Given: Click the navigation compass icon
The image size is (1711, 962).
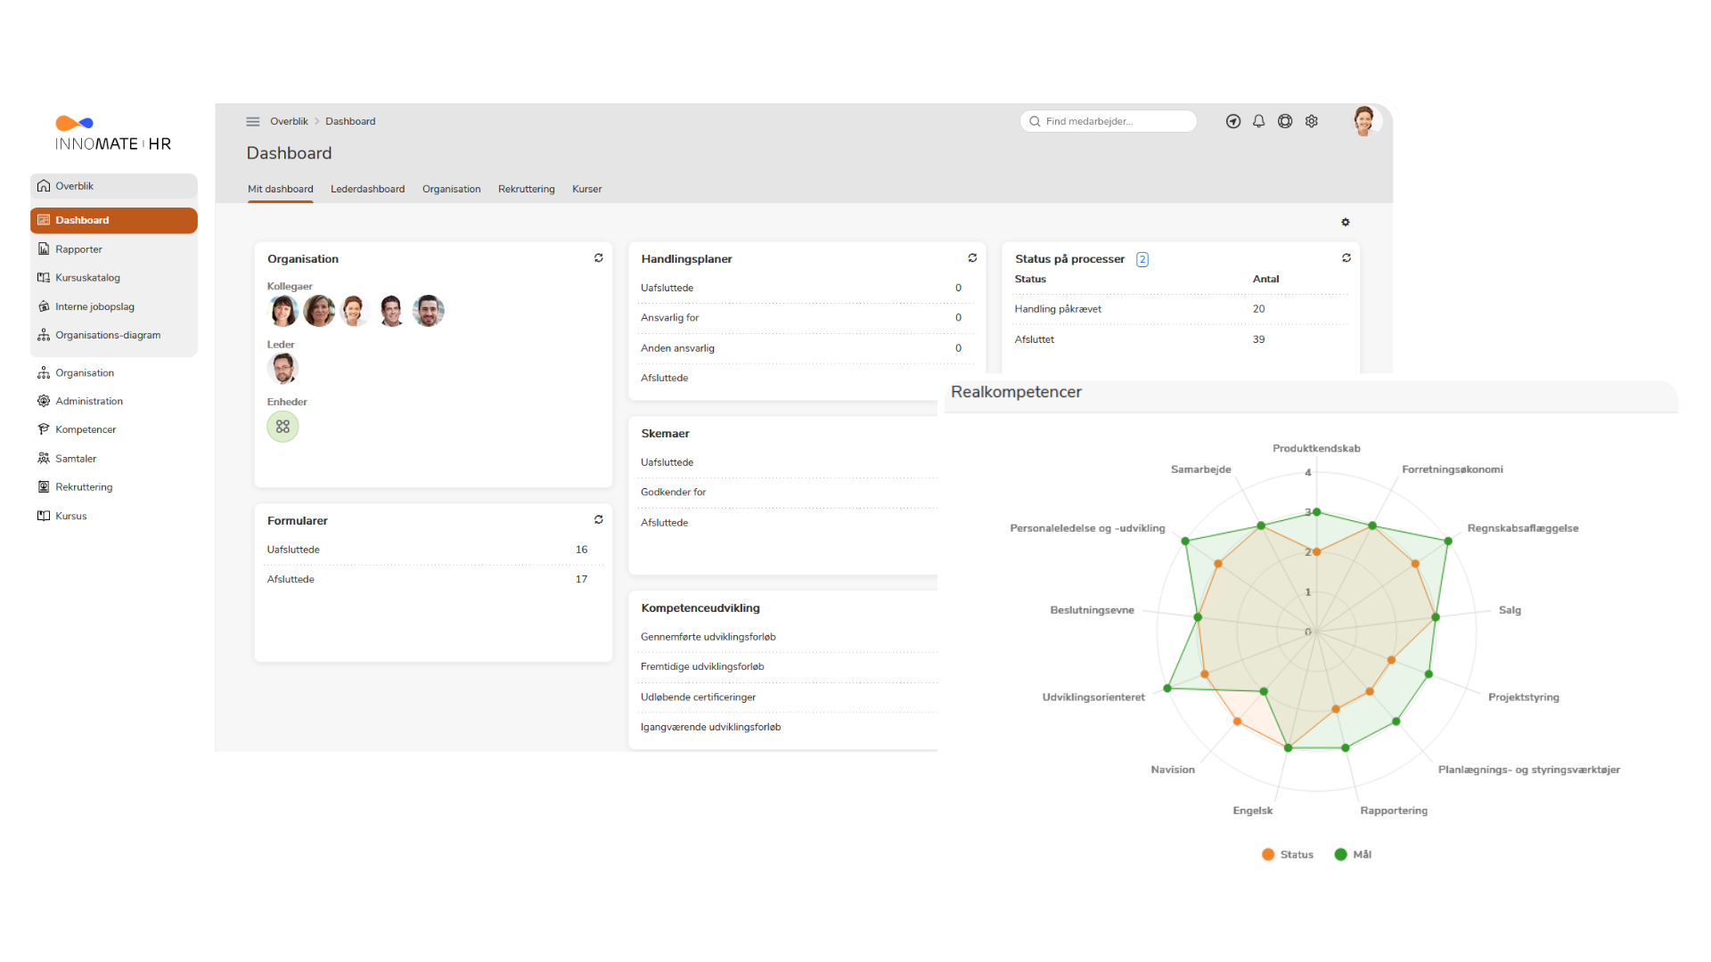Looking at the screenshot, I should point(1232,121).
